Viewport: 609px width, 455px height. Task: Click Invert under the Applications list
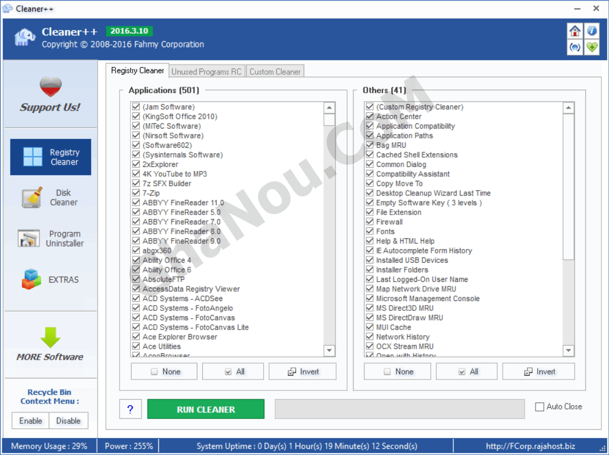point(303,372)
